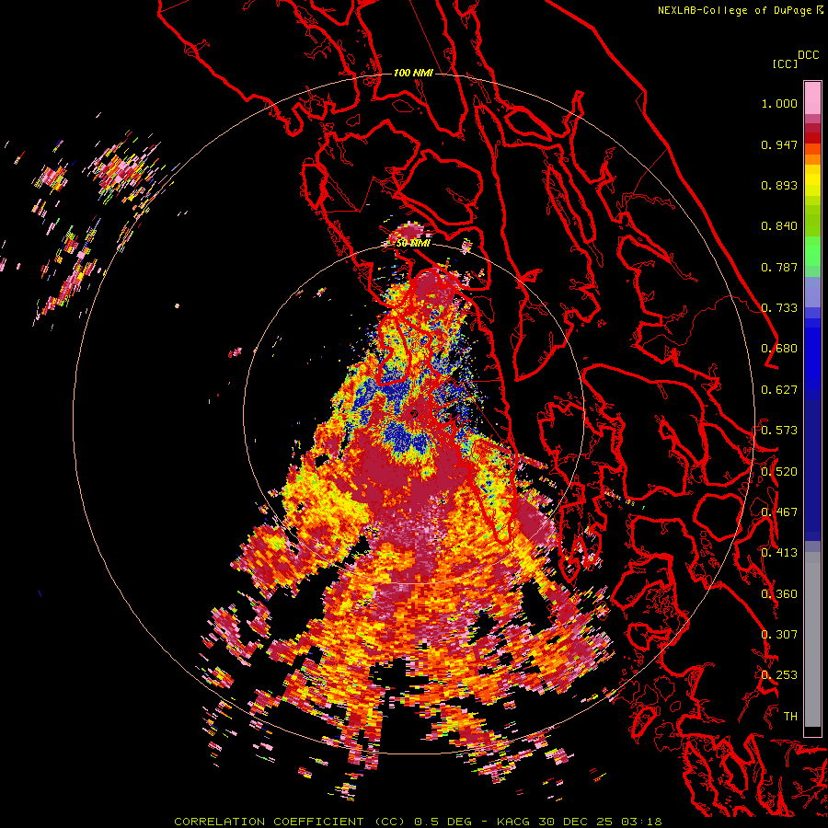This screenshot has height=828, width=828.
Task: Click the 0.520 color scale value
Action: [779, 472]
